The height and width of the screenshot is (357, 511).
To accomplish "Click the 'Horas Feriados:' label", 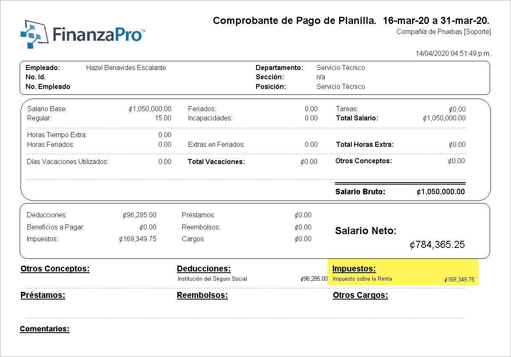I will tap(50, 145).
